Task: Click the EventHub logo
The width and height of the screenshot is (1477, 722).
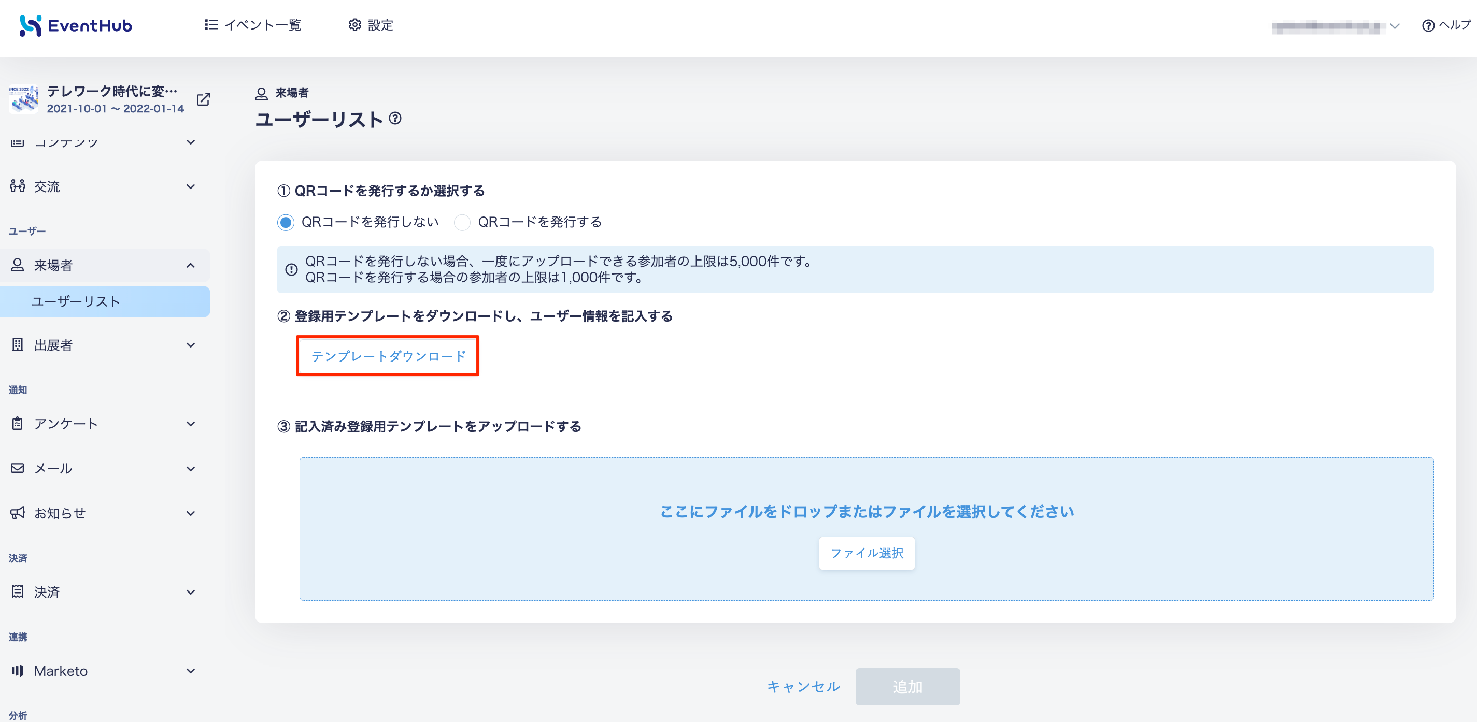Action: click(76, 25)
